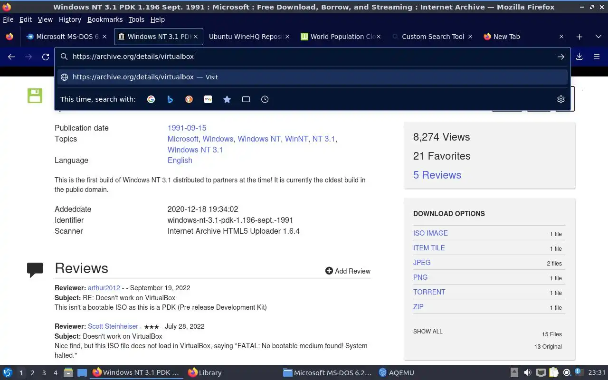
Task: Open the NT 3.1 topic link
Action: point(323,139)
